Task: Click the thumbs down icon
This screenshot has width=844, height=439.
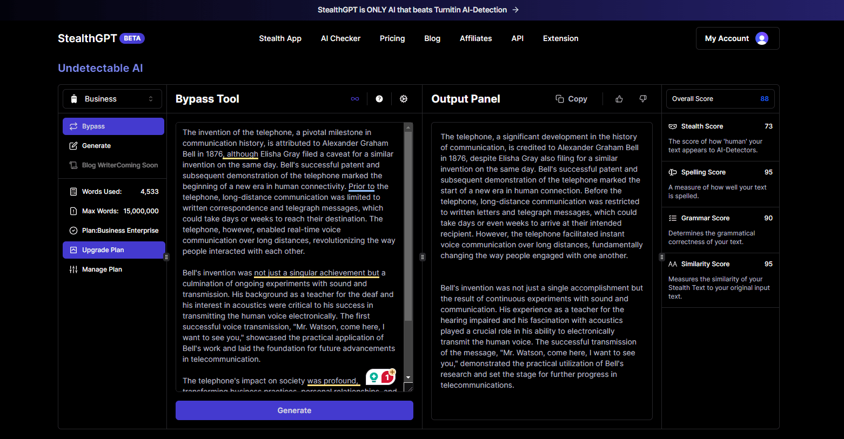Action: click(x=643, y=99)
